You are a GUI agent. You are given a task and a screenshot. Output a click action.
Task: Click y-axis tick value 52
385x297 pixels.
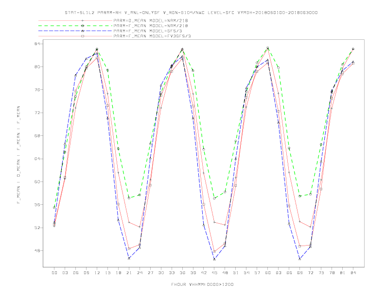point(37,228)
